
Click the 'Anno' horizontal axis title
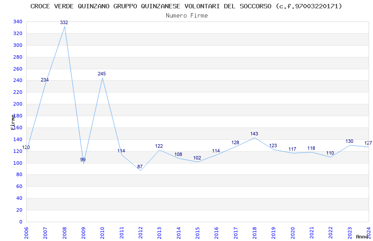click(x=362, y=237)
